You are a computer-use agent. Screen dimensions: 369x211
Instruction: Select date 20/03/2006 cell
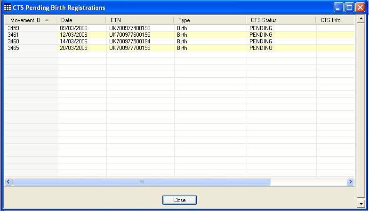[74, 48]
